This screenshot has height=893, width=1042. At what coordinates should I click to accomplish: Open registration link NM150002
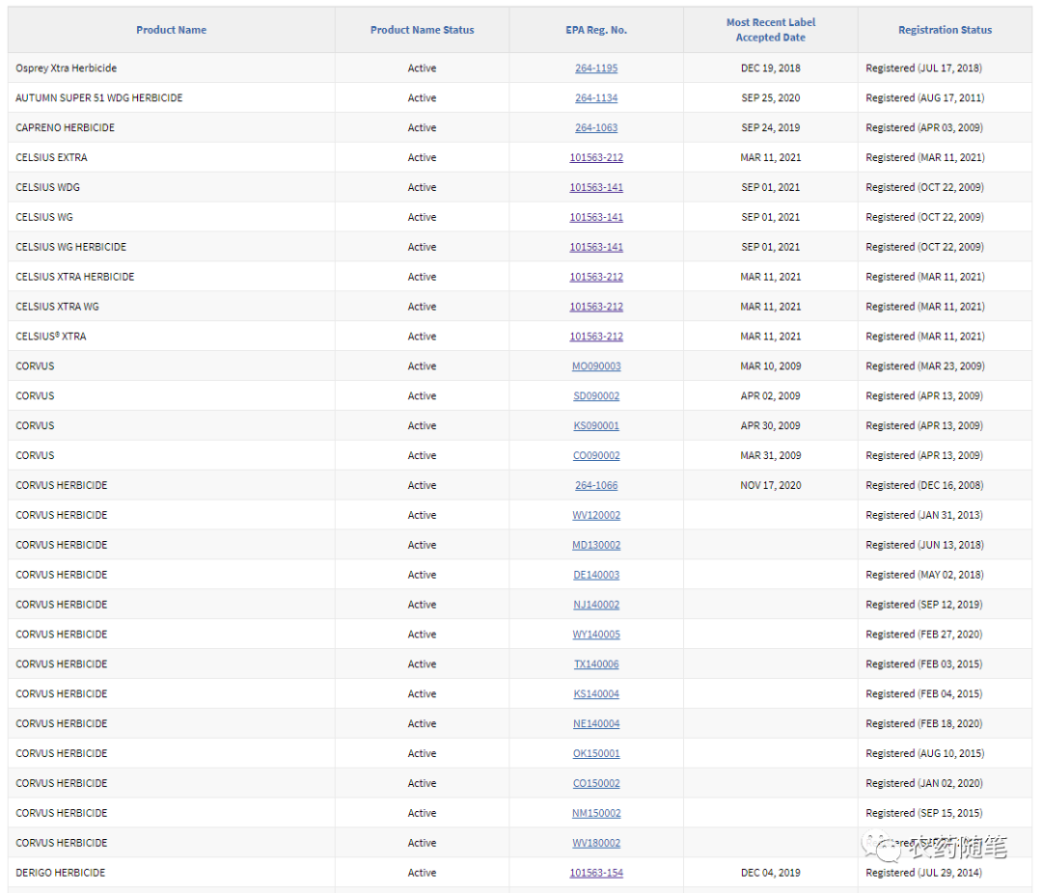point(596,814)
